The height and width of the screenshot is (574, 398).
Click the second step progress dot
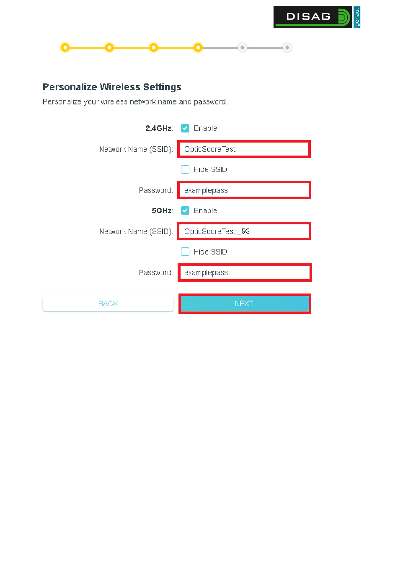coord(109,48)
